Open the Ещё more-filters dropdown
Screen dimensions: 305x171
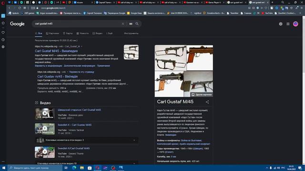click(109, 33)
